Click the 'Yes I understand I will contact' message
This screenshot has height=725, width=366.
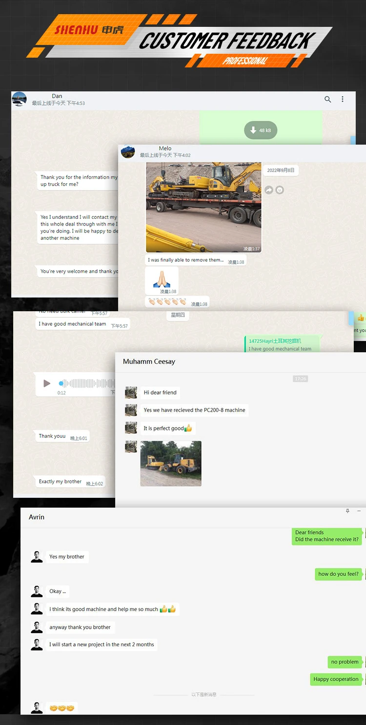click(x=78, y=228)
